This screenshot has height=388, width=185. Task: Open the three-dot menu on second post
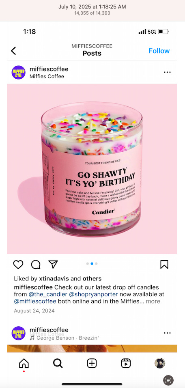167,333
